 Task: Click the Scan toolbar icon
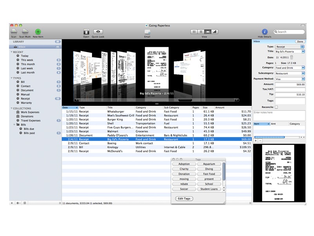(14, 31)
